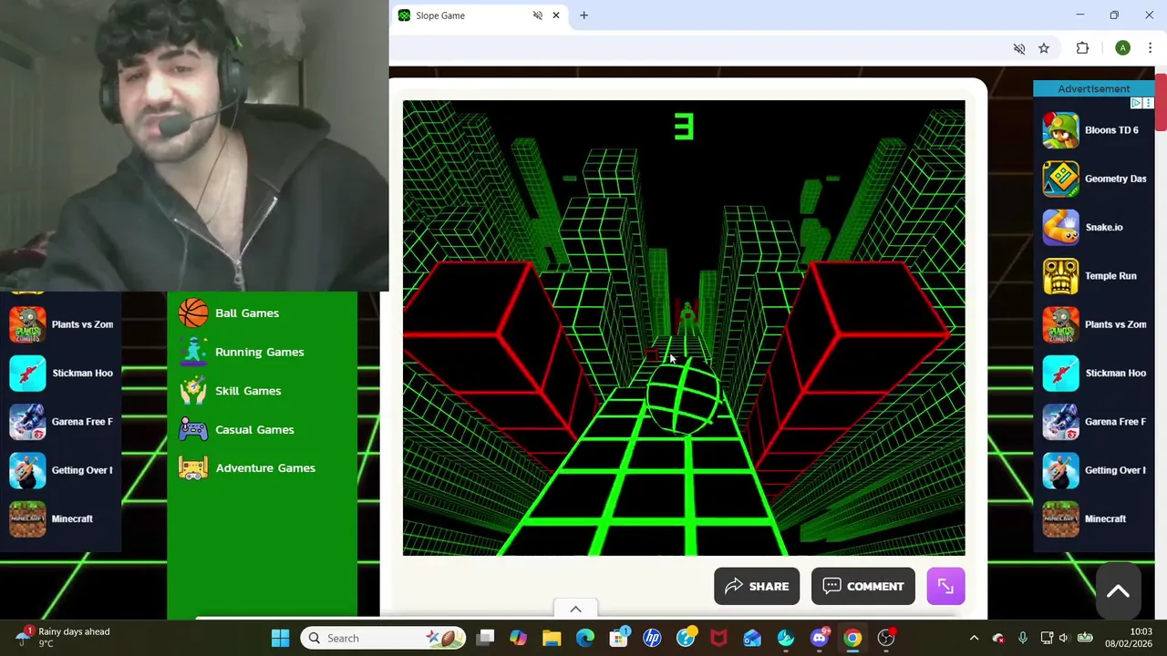Open Copilot from the taskbar
The width and height of the screenshot is (1167, 656).
coord(518,638)
